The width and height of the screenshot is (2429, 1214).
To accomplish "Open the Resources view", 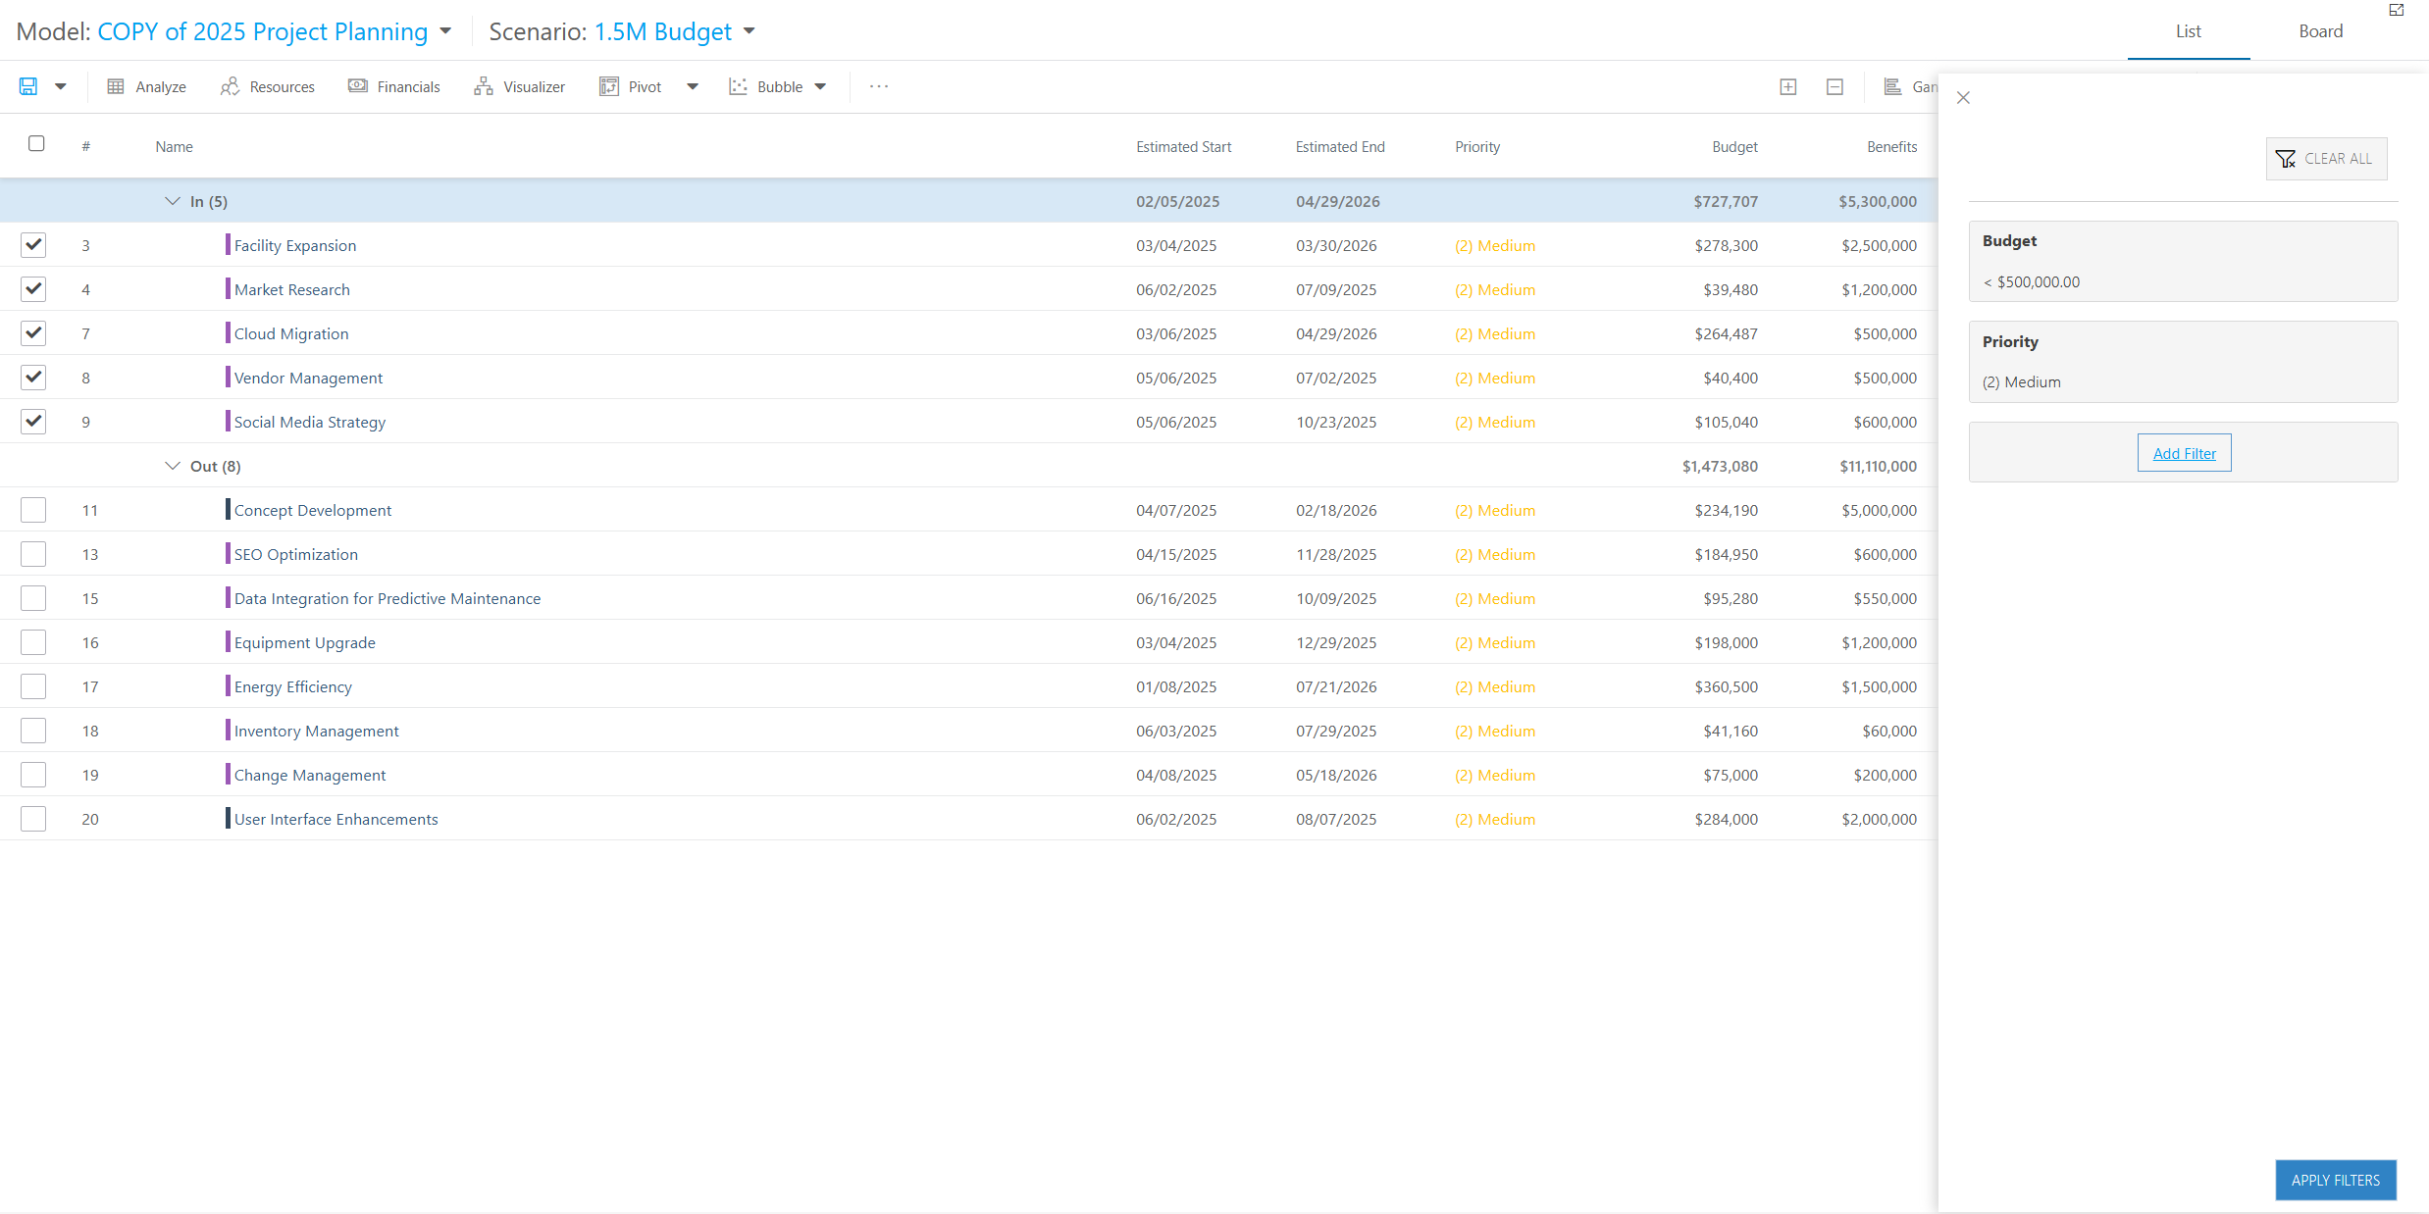I will point(268,86).
